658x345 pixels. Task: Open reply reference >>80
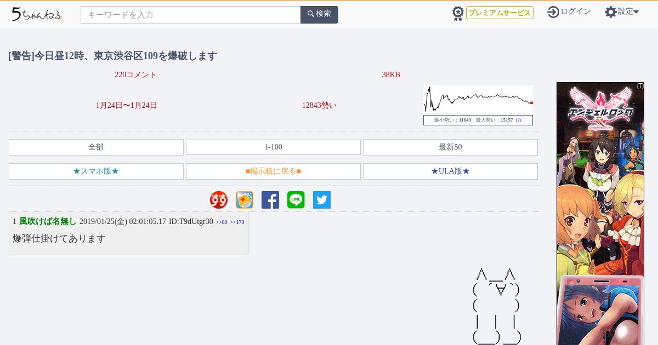tap(222, 222)
